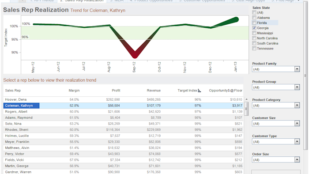
Task: Expand the Customer Size filter
Action: pos(297,124)
